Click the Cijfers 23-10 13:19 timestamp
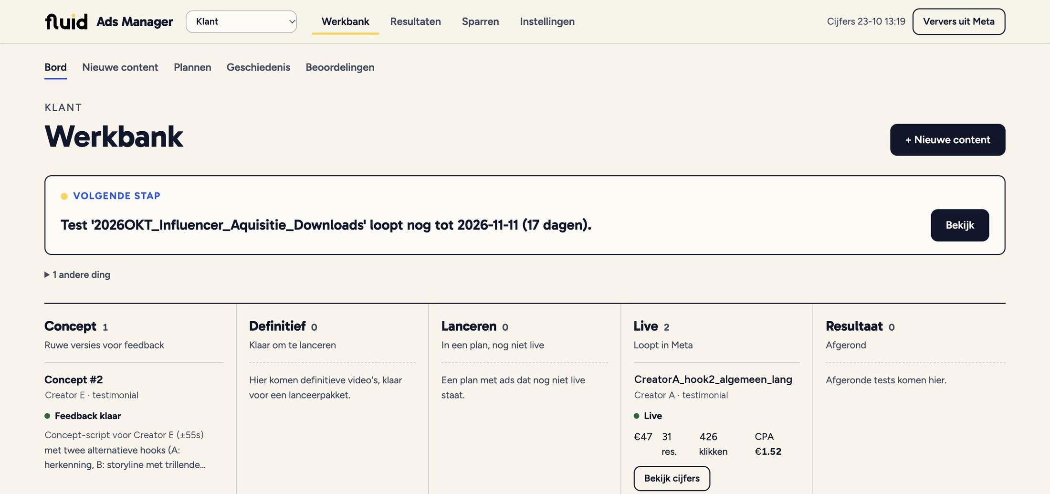The width and height of the screenshot is (1050, 494). click(866, 21)
